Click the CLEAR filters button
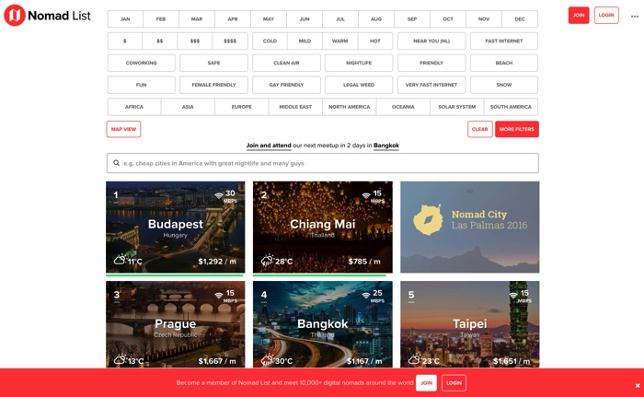The height and width of the screenshot is (397, 644). (479, 129)
